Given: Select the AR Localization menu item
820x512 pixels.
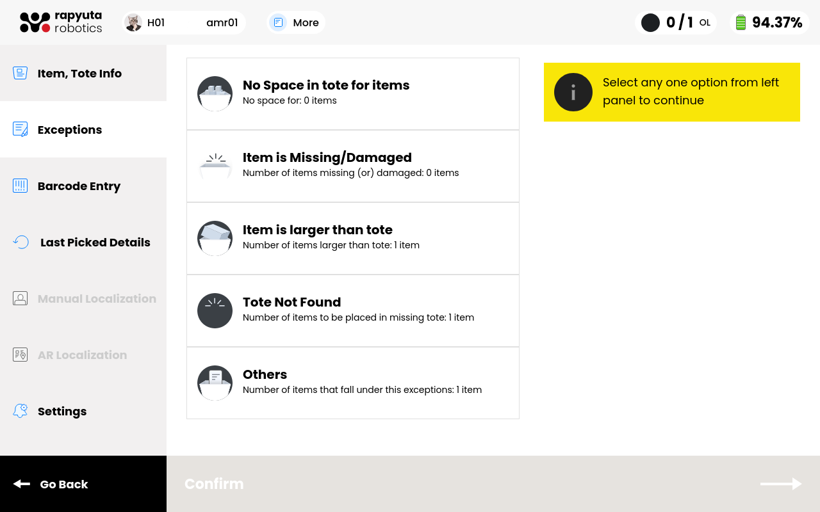Looking at the screenshot, I should click(83, 355).
